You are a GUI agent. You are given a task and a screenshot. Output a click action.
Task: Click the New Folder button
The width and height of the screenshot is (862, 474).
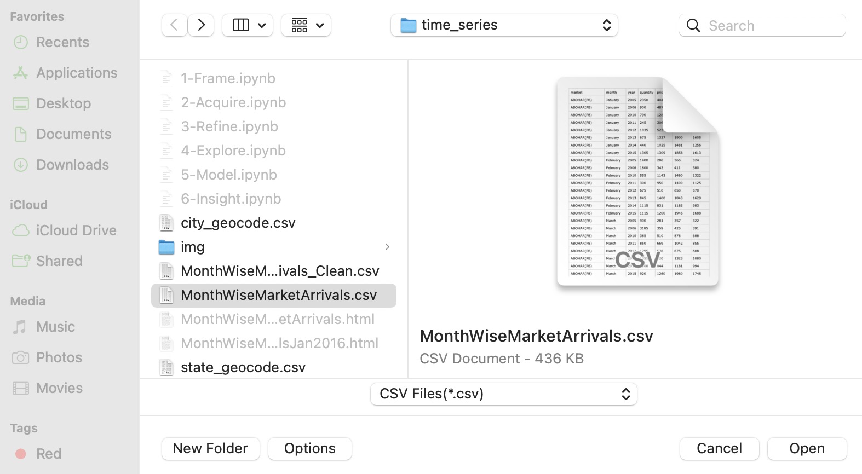[x=210, y=448]
